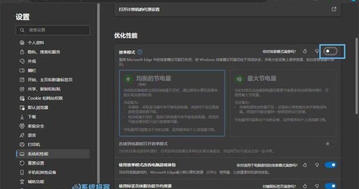Click the 默认浏览器 icon
359x189 pixels.
pos(22,107)
